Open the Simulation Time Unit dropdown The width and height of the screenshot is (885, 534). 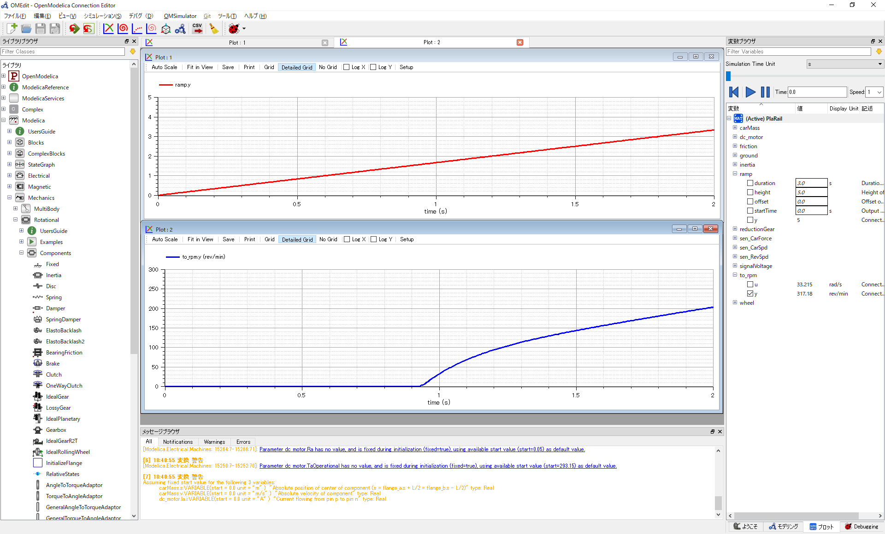pos(844,64)
